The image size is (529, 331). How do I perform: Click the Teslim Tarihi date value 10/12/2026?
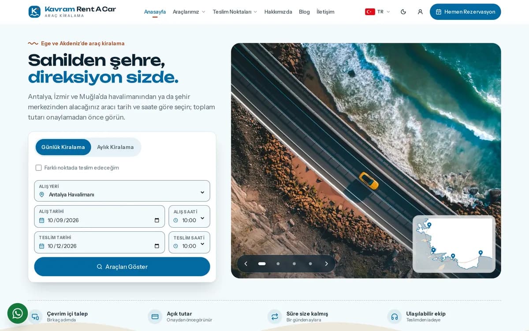click(62, 246)
